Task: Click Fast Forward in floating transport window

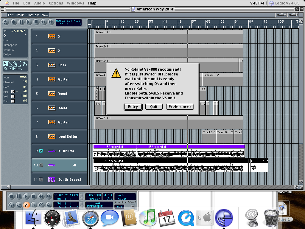Action: [x=49, y=196]
